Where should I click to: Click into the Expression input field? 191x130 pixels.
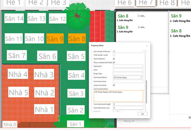click(x=128, y=66)
